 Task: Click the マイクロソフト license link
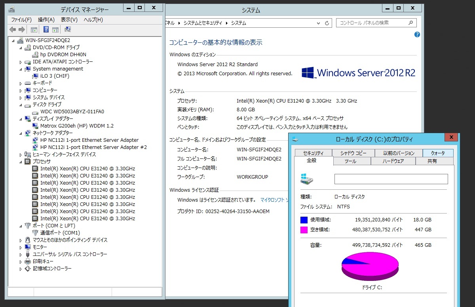point(274,200)
